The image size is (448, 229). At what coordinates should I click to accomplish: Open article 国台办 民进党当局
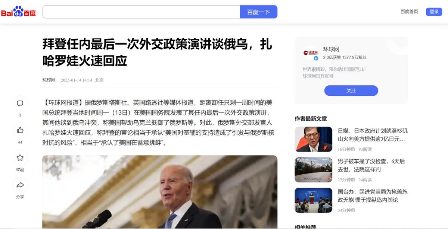click(373, 196)
